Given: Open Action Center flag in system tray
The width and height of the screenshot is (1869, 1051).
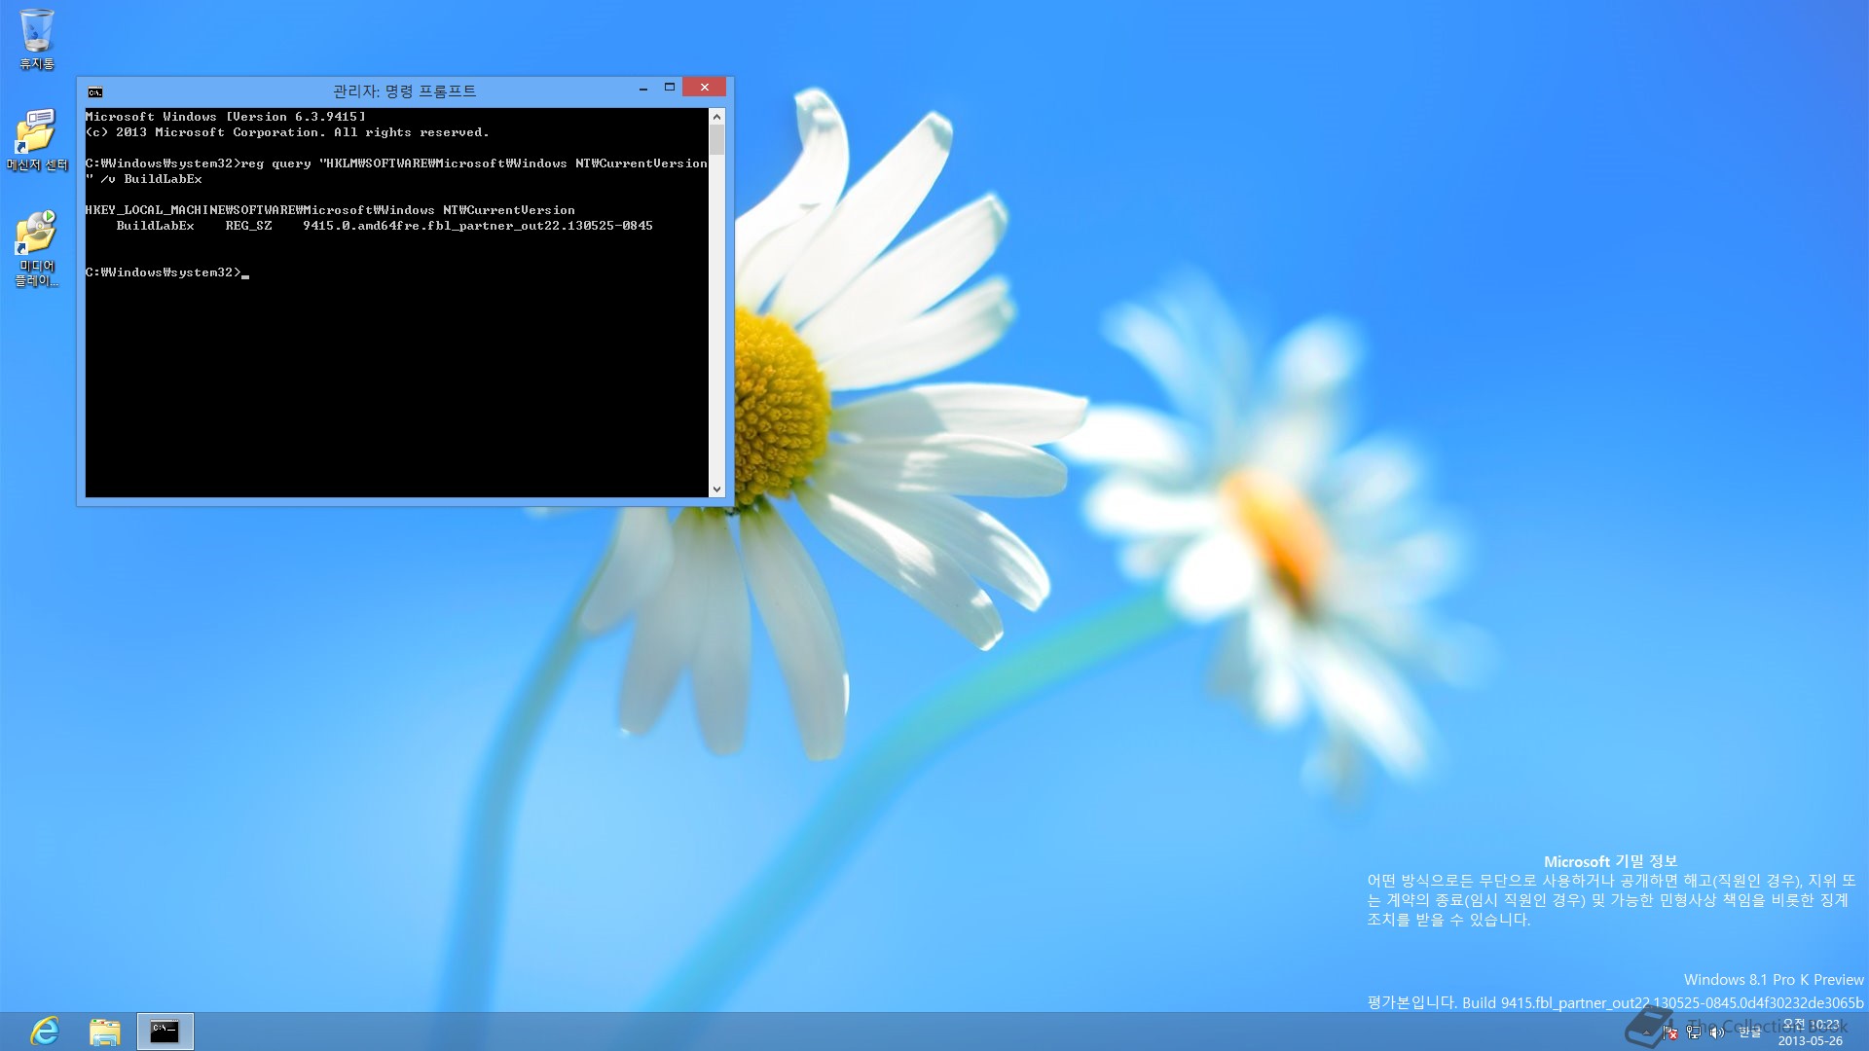Looking at the screenshot, I should pos(1670,1033).
